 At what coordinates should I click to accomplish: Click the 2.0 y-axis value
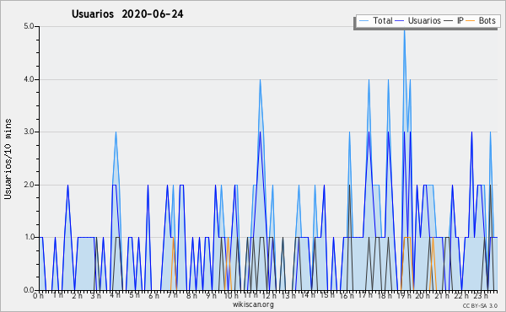pos(29,185)
